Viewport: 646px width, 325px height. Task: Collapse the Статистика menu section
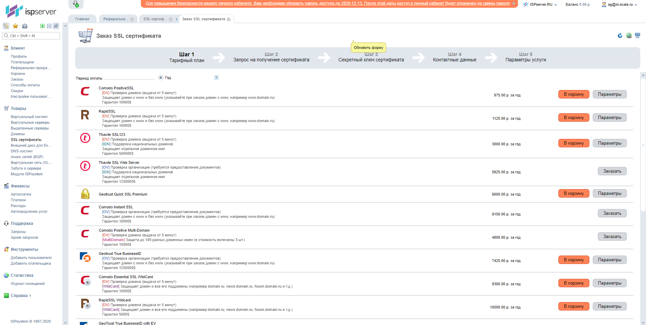[x=22, y=275]
